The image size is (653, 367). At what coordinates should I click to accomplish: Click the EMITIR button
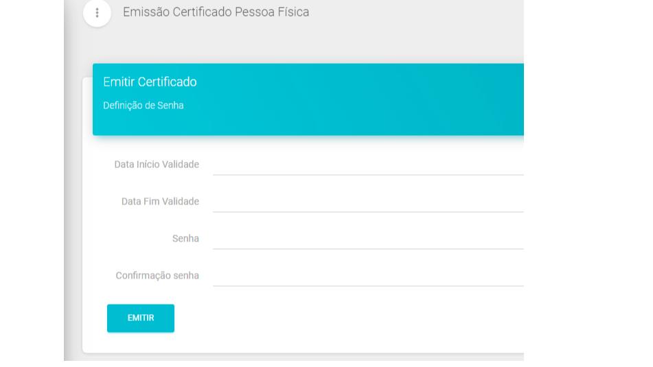[141, 318]
